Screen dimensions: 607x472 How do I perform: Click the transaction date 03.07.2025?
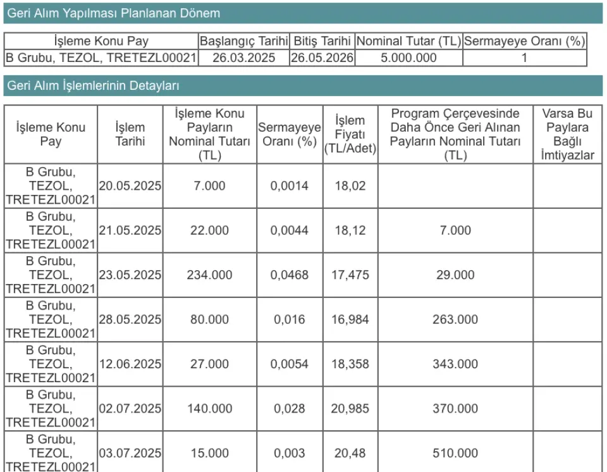(130, 454)
